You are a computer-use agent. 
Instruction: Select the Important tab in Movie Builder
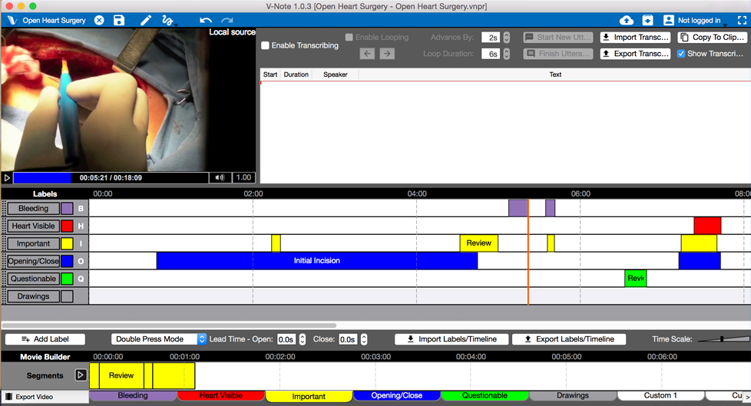(308, 396)
